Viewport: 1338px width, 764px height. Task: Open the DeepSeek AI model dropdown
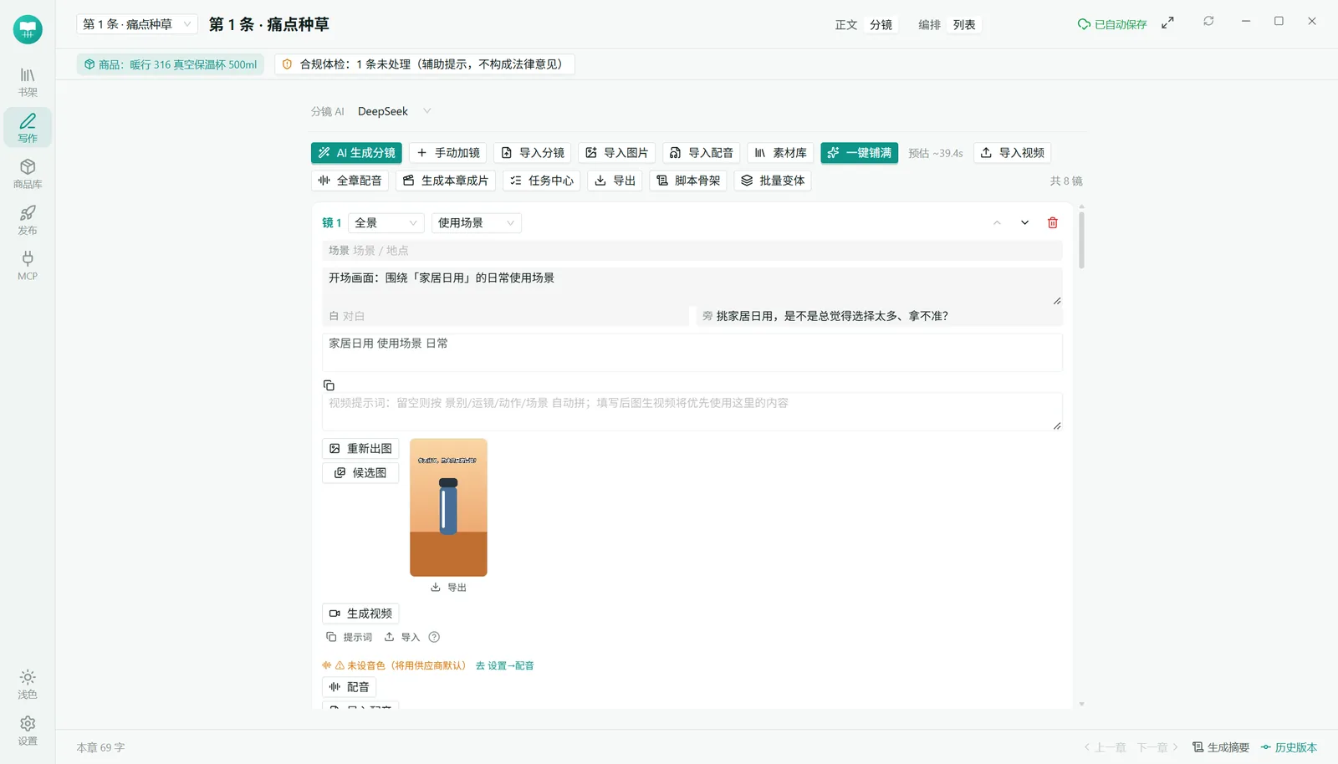[394, 111]
